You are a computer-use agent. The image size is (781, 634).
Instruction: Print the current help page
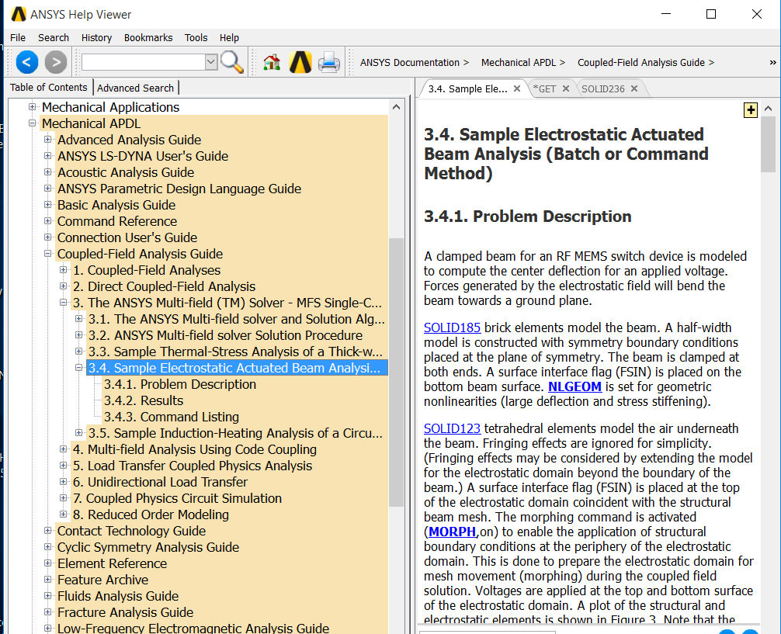tap(329, 62)
